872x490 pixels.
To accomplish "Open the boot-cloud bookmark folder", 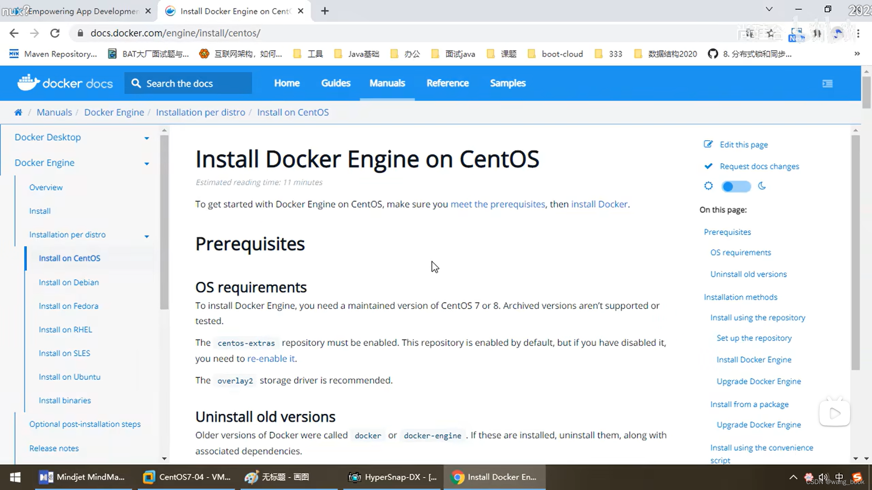I will [555, 54].
